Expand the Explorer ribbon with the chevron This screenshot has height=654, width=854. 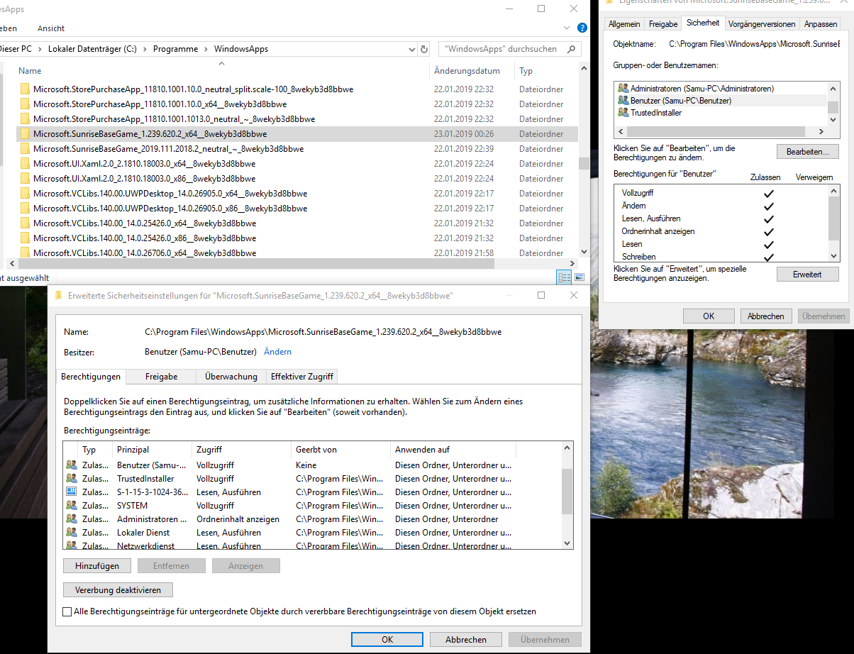567,28
